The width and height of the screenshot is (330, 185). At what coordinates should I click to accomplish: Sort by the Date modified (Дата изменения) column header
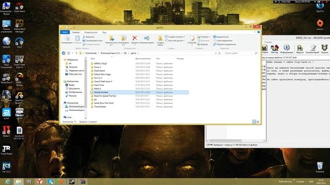pyautogui.click(x=143, y=59)
